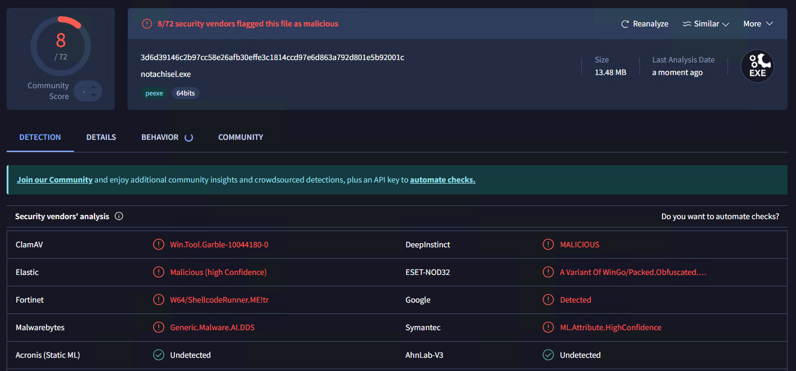Expand the Similar dropdown
Screen dimensions: 796x371
pyautogui.click(x=706, y=24)
